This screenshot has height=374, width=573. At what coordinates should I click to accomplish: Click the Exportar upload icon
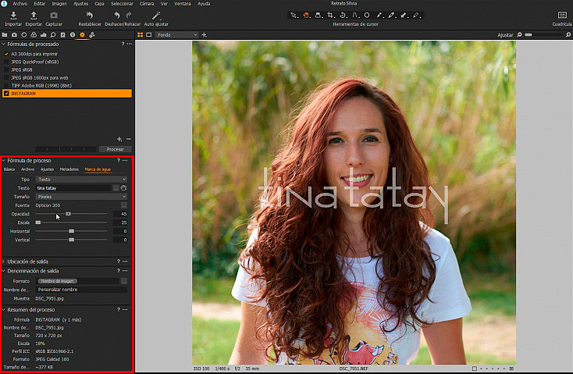34,16
